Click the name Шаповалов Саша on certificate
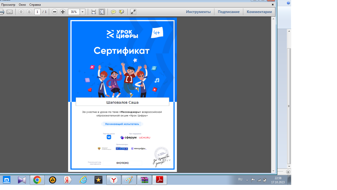337x190 pixels. point(122,102)
